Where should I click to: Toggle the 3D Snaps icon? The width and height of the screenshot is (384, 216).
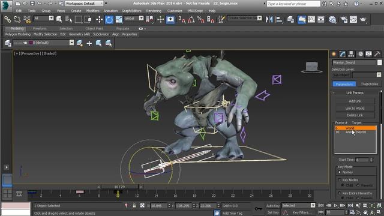coord(182,19)
